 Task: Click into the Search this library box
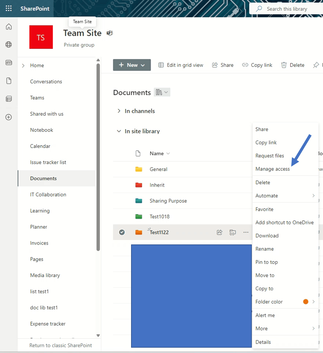286,9
